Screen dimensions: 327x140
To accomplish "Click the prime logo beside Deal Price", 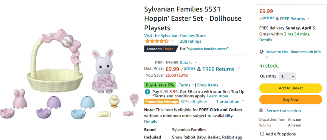I will (x=188, y=69).
